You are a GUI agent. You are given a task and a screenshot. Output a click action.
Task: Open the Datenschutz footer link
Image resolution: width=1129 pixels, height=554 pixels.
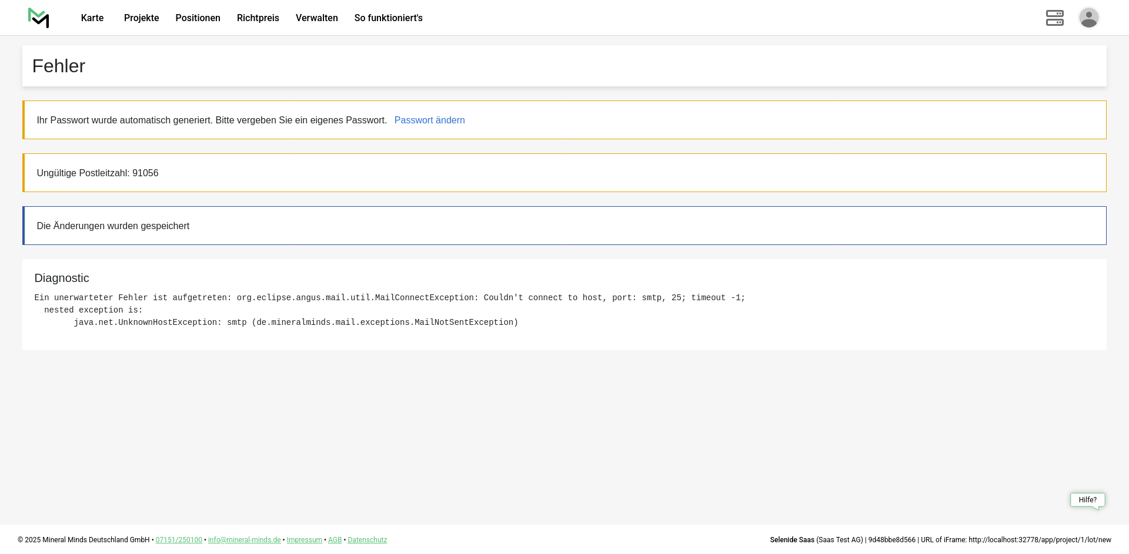(x=367, y=540)
